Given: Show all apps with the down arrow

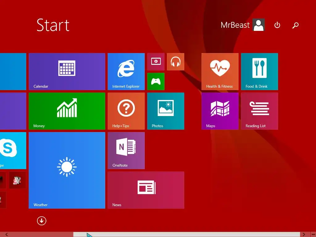Looking at the screenshot, I should [42, 221].
